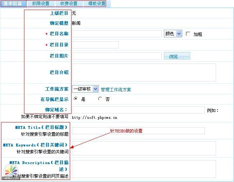
Task: Go to the 收费设置 tab
Action: click(69, 4)
